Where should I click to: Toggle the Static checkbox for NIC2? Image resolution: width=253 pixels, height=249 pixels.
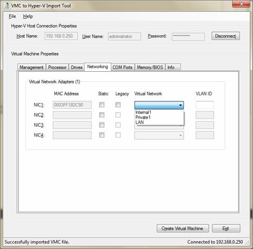coord(102,115)
